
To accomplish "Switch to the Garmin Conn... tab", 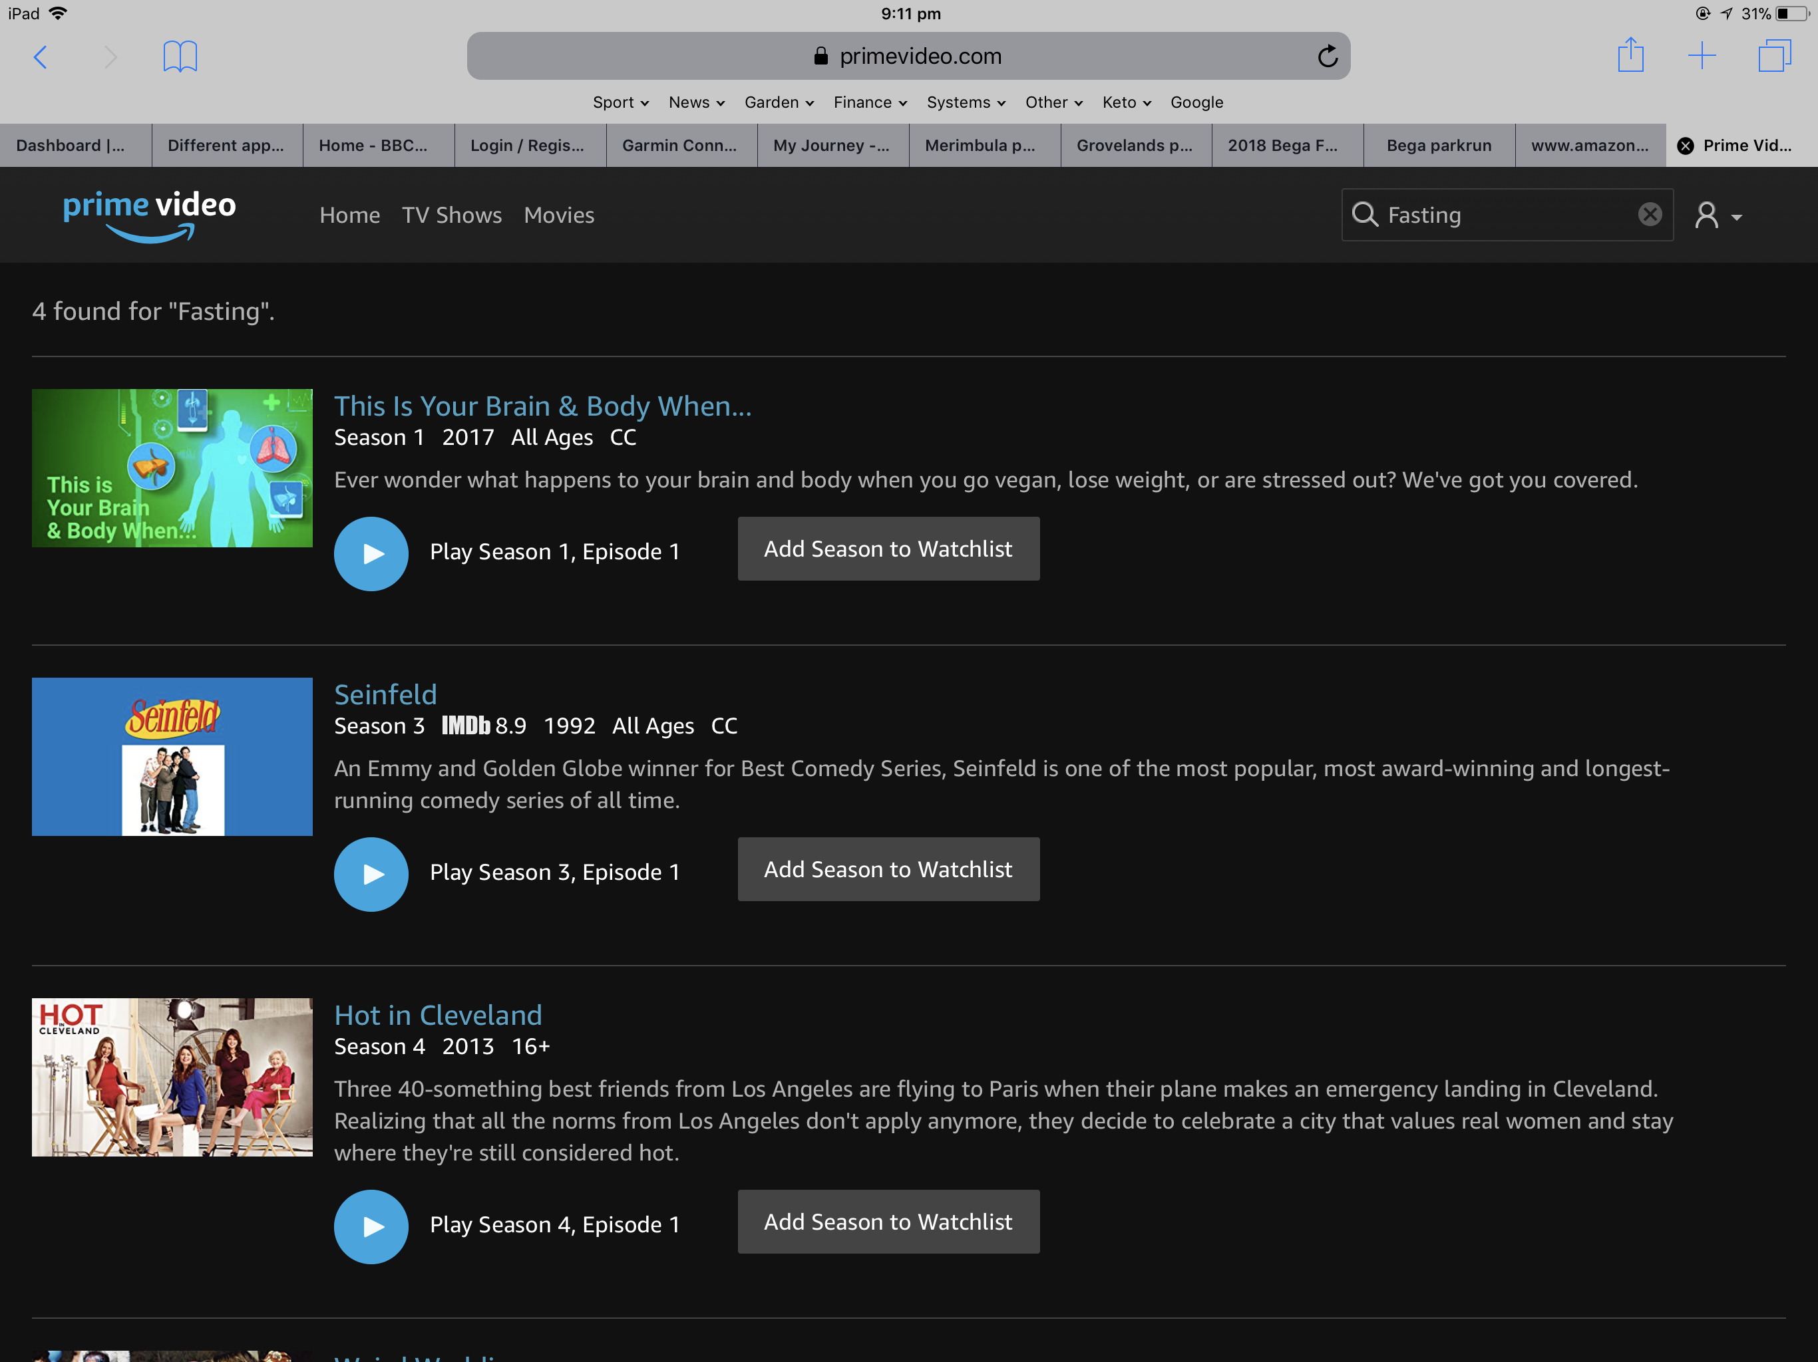I will click(681, 146).
